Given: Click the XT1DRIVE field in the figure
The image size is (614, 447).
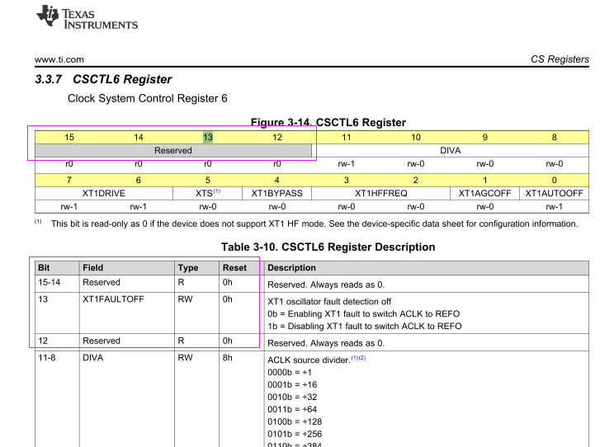Looking at the screenshot, I should (104, 193).
